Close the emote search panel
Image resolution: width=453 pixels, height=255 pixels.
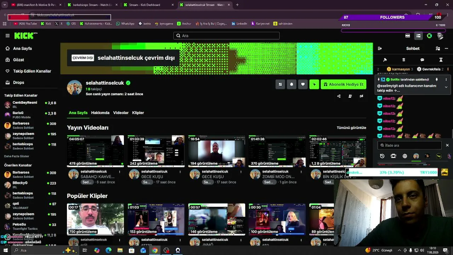[447, 145]
